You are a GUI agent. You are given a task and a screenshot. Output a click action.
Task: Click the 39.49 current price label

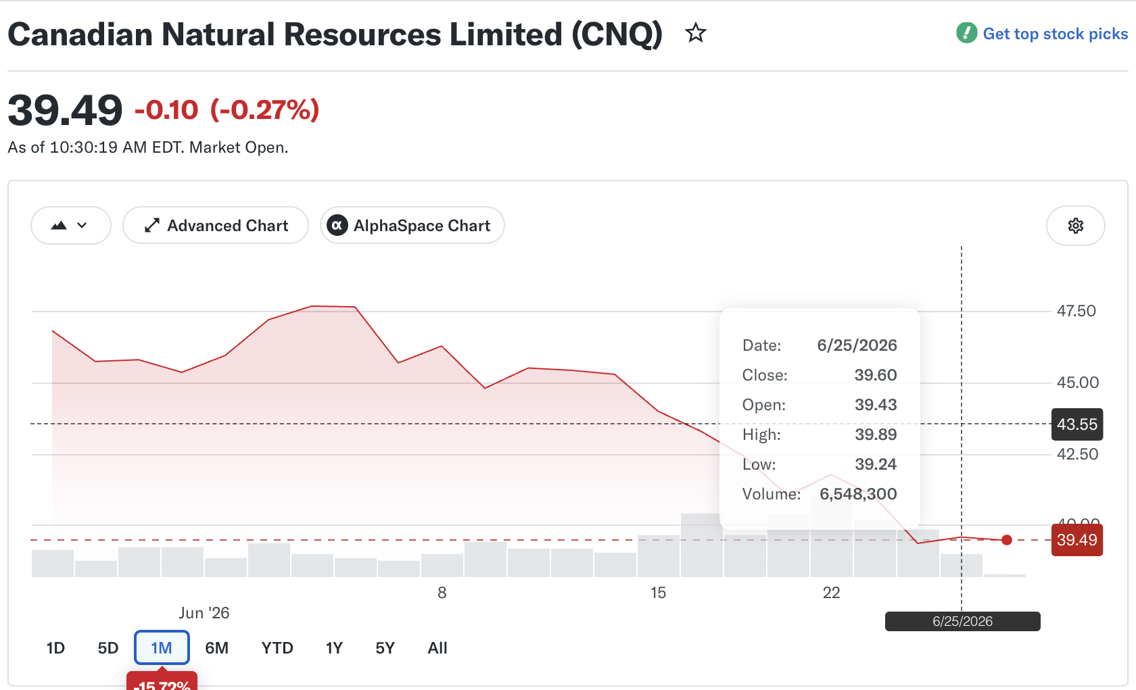1077,540
